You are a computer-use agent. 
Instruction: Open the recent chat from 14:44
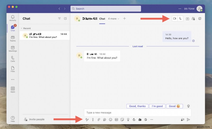(x=45, y=36)
